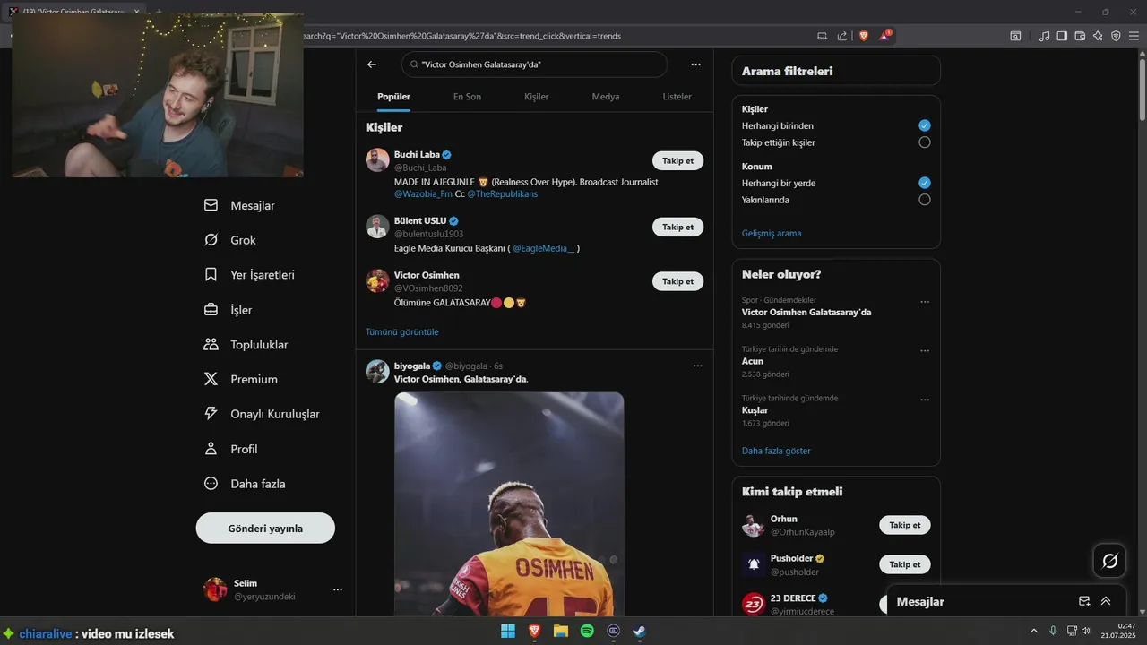Switch to Medya tab

(606, 97)
